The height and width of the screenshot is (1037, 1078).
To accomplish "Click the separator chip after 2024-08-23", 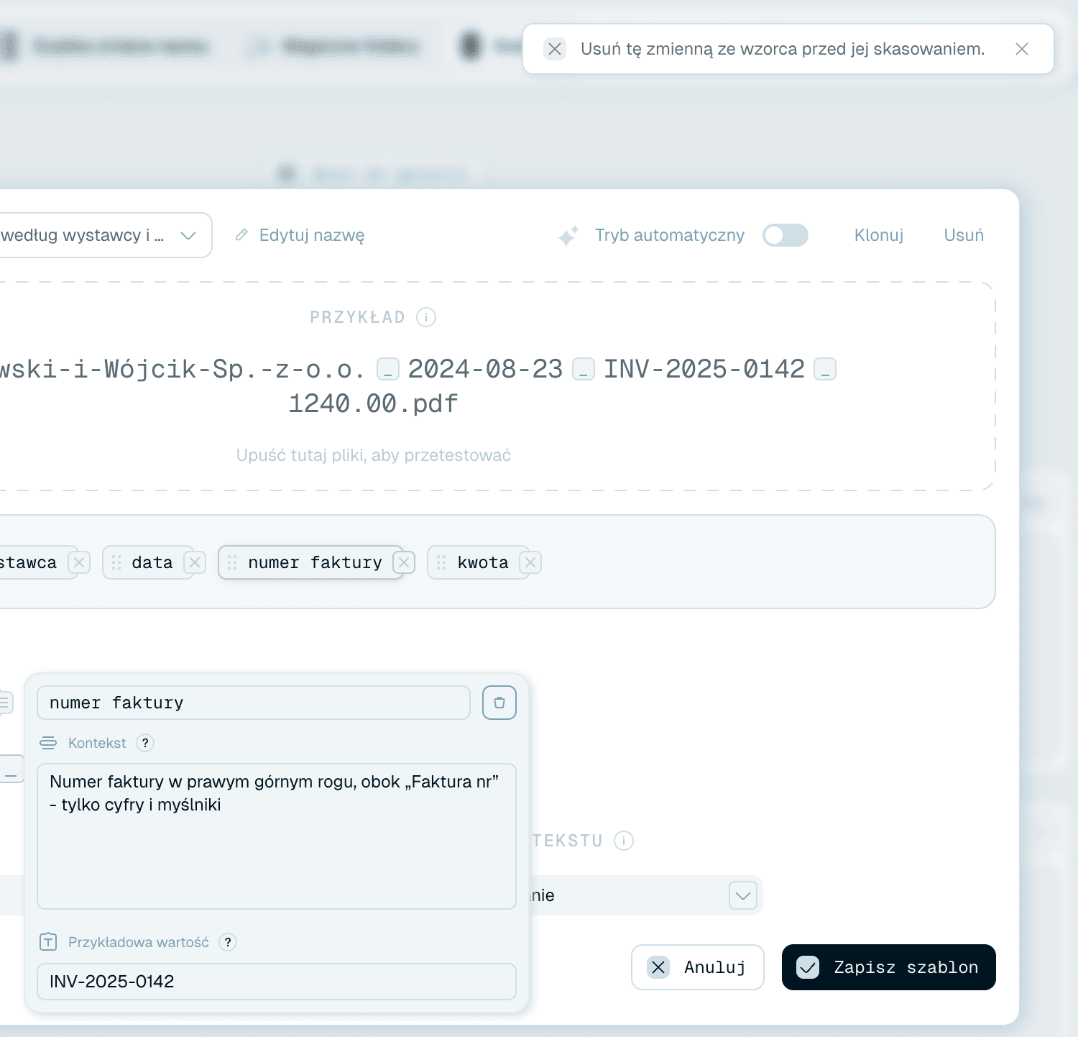I will 584,370.
